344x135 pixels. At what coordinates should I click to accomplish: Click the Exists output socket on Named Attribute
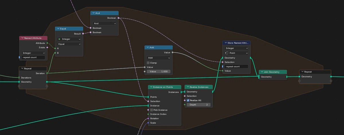[47, 47]
